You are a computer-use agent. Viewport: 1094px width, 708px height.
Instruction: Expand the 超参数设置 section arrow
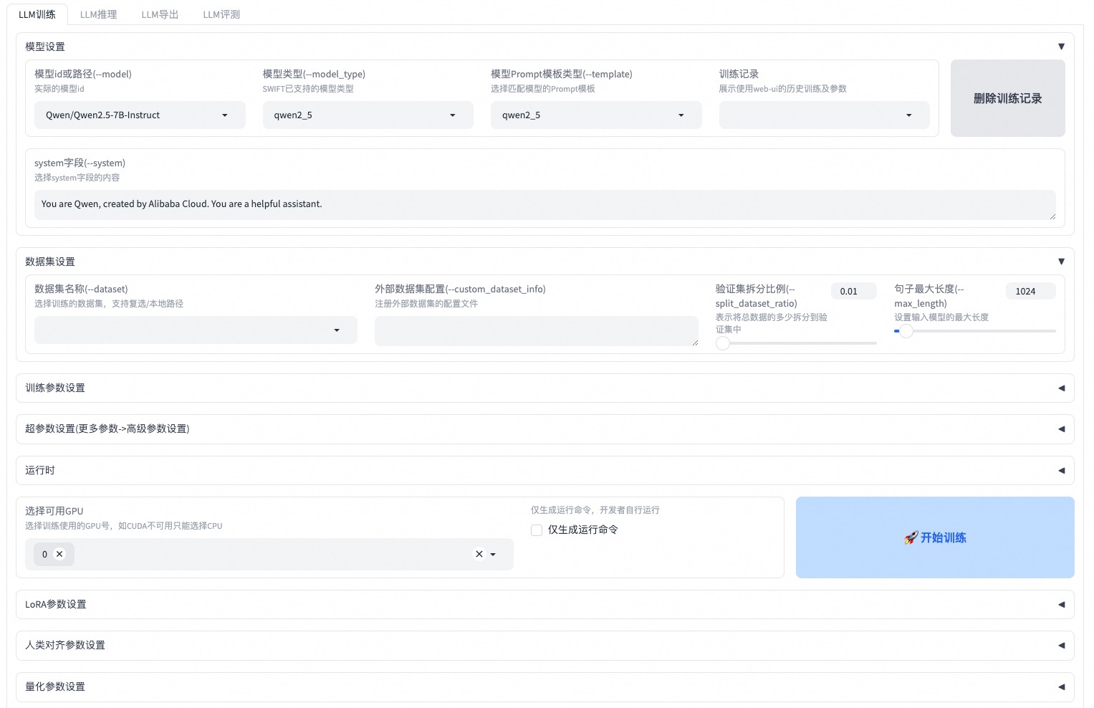click(1061, 429)
